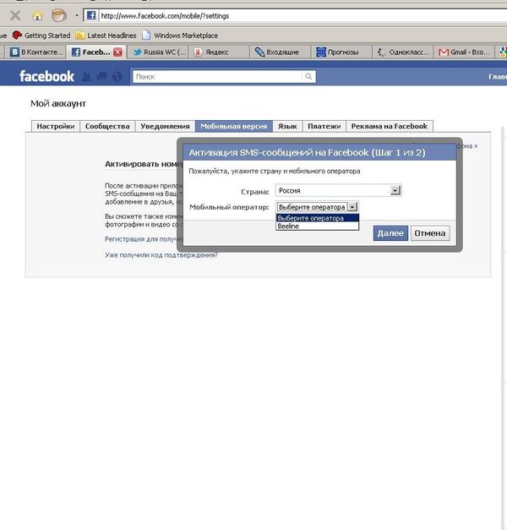Select the Мобильная версия tab
507x530 pixels.
pos(234,126)
